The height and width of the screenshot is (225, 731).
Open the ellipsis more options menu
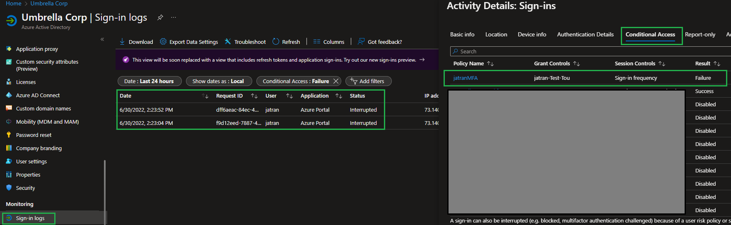(x=174, y=17)
